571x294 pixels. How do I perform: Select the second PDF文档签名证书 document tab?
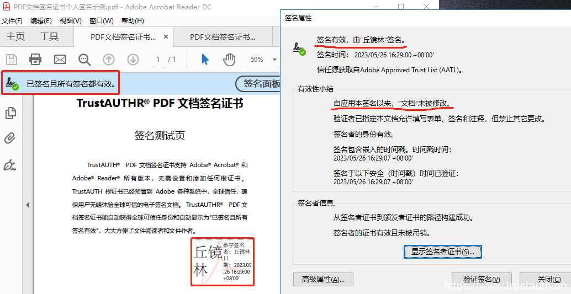coord(223,37)
